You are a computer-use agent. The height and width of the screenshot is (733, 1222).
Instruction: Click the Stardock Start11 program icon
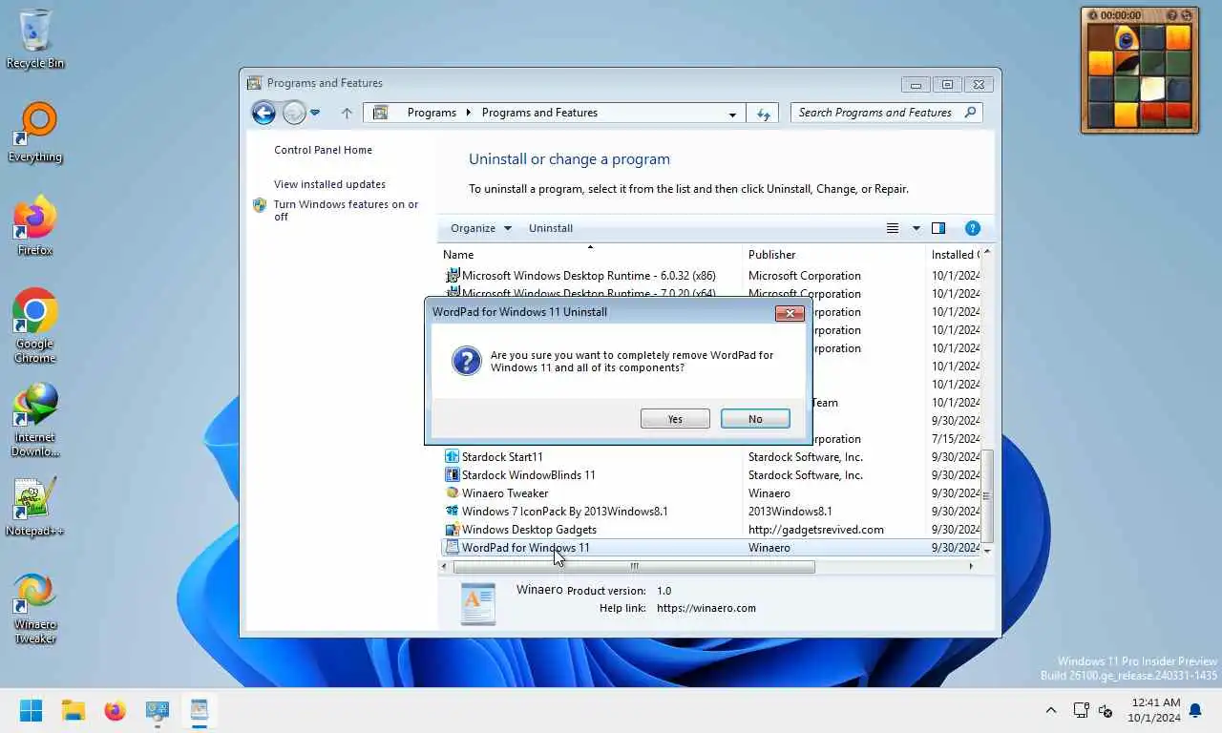pyautogui.click(x=453, y=457)
